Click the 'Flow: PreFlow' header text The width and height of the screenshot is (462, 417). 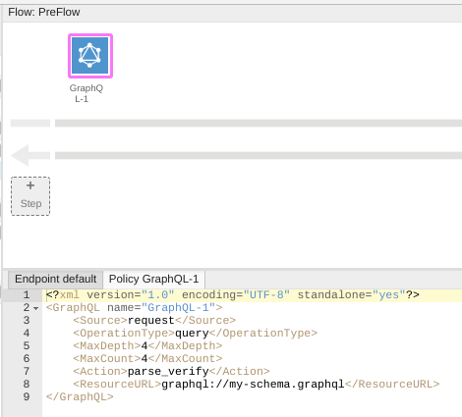(x=44, y=13)
